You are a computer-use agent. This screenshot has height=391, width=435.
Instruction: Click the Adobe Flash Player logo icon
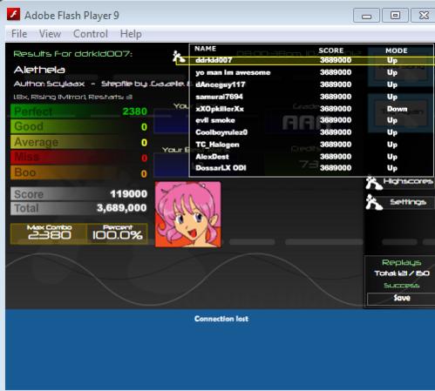[13, 15]
